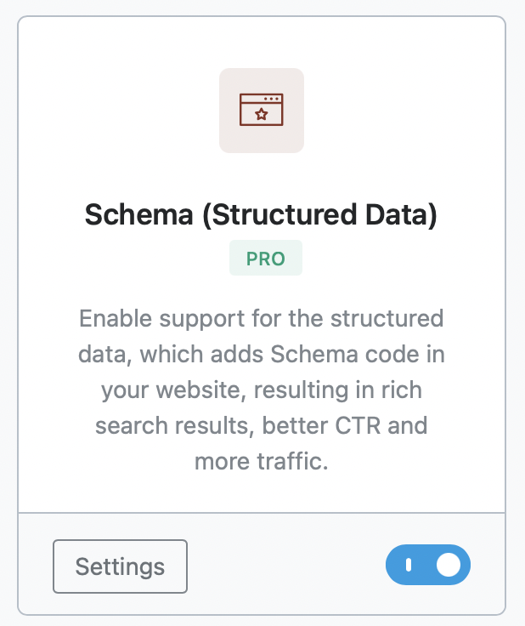Click the Schema module window-star icon
Viewport: 525px width, 626px height.
(262, 111)
